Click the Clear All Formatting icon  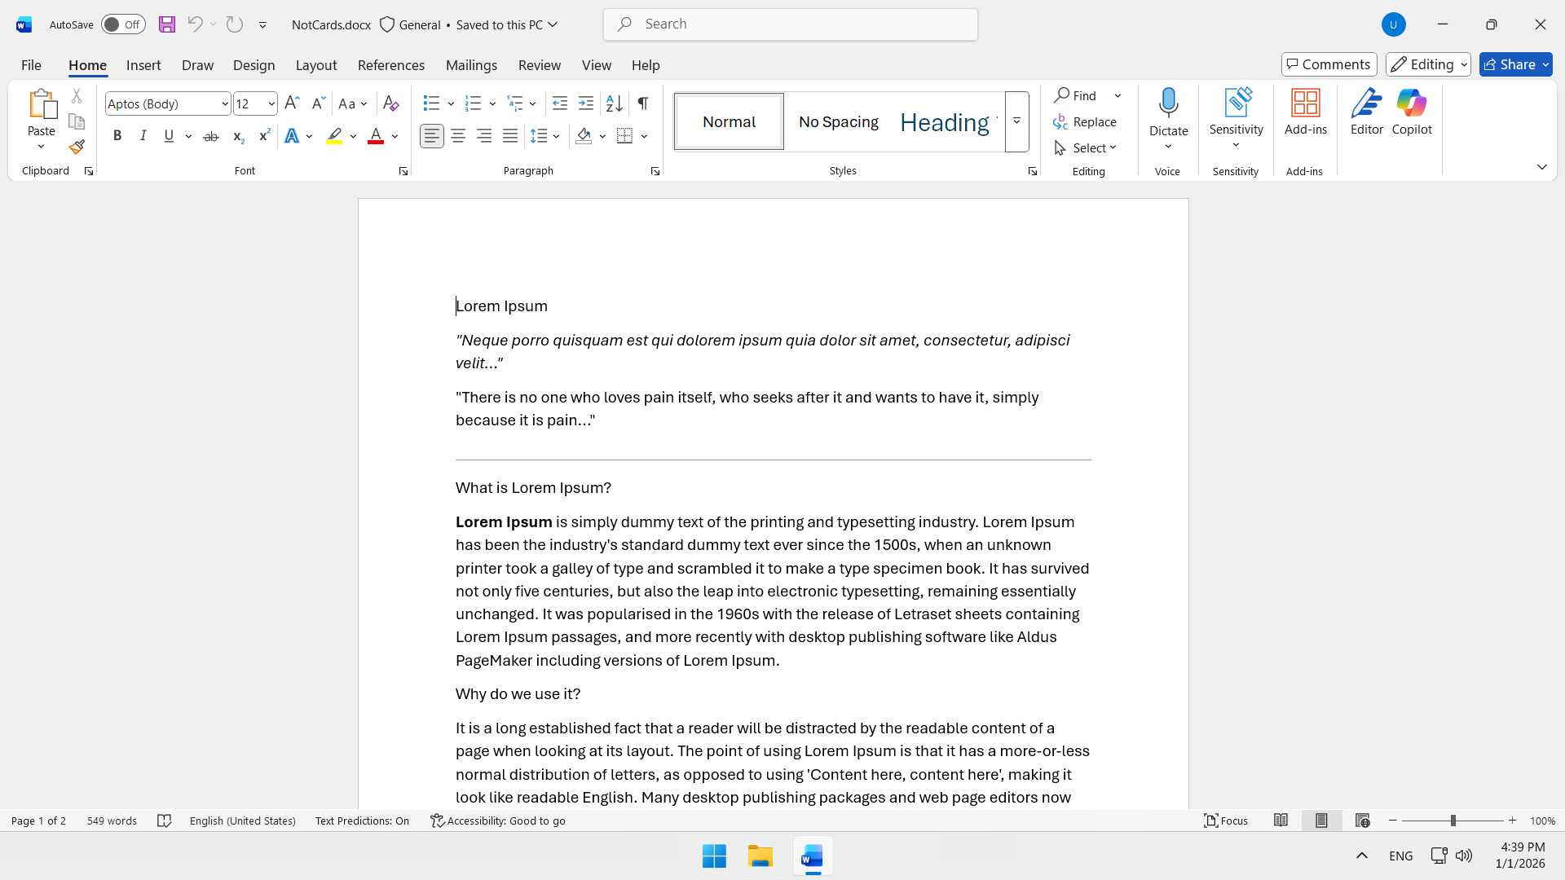pos(390,103)
